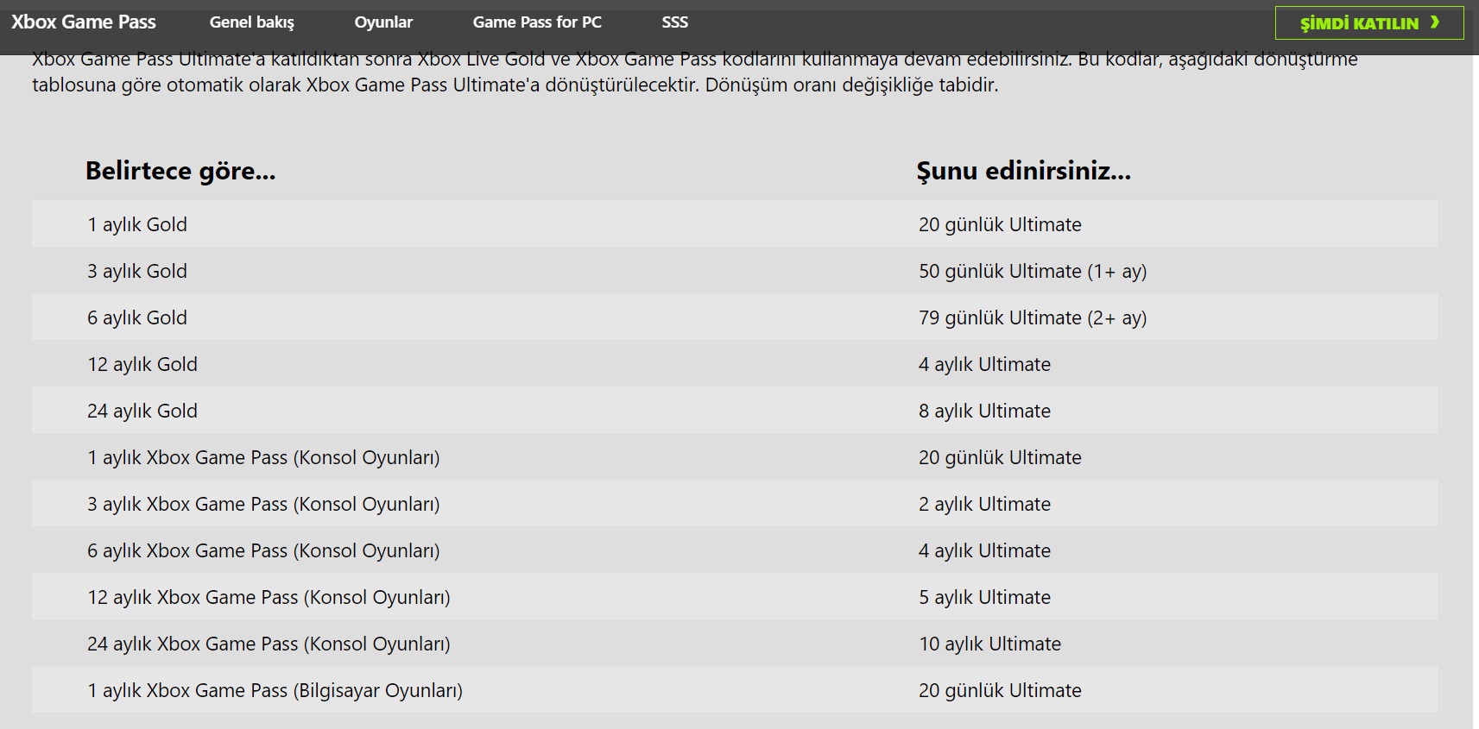Screen dimensions: 1479x729
Task: Click the 'Belirtece göre...' column header
Action: (x=180, y=172)
